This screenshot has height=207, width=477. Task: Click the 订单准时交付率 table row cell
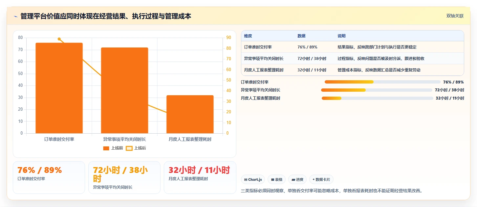point(258,47)
